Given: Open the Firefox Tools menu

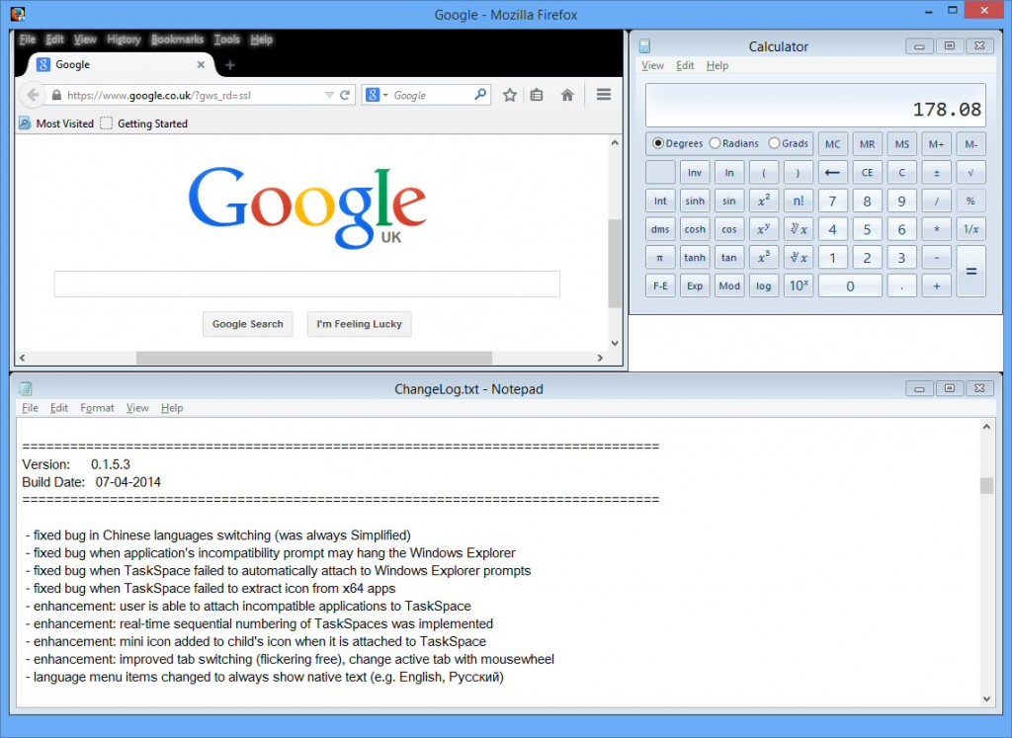Looking at the screenshot, I should (226, 40).
